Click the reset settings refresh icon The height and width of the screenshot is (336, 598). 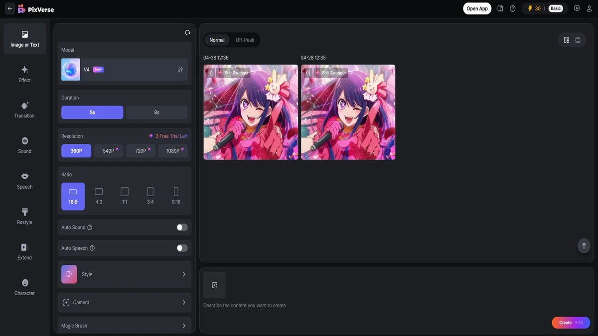click(x=187, y=33)
